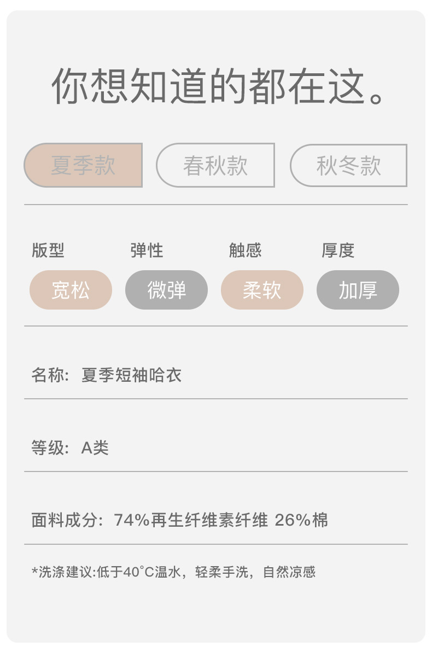Select the product name 夏季短袖哈衣
Image resolution: width=432 pixels, height=652 pixels.
131,375
